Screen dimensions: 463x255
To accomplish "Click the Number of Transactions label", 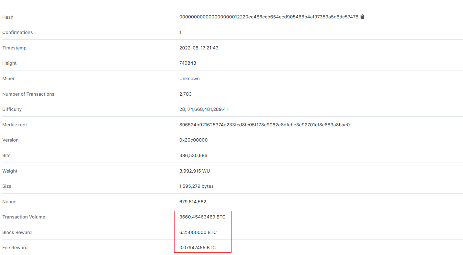I will point(28,94).
